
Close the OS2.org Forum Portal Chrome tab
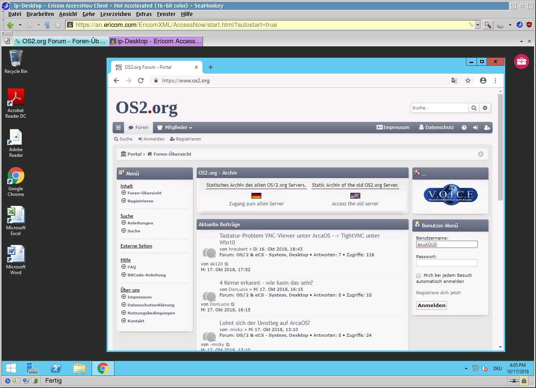196,67
